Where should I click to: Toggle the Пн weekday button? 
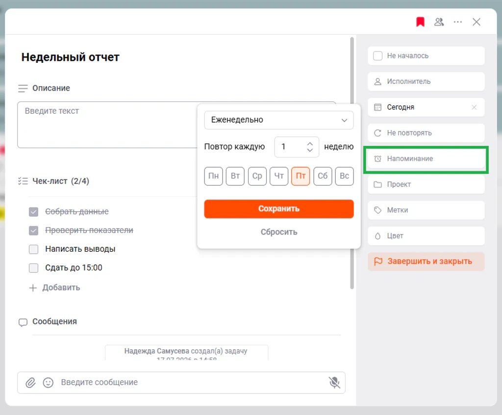pyautogui.click(x=214, y=176)
